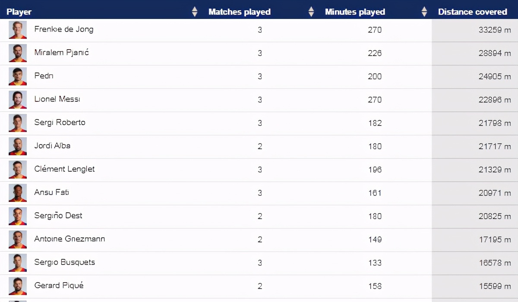The height and width of the screenshot is (302, 518).
Task: Click the Distance covered column header
Action: (x=472, y=12)
